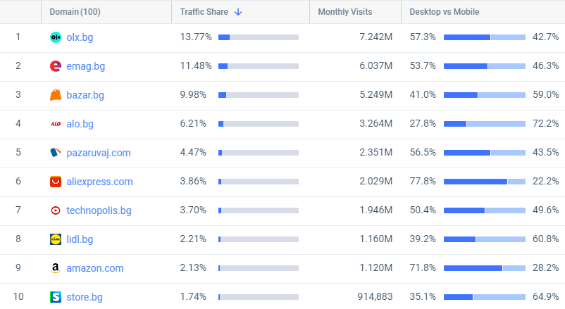Sort by Desktop vs Mobile header
The image size is (565, 309).
tap(445, 12)
